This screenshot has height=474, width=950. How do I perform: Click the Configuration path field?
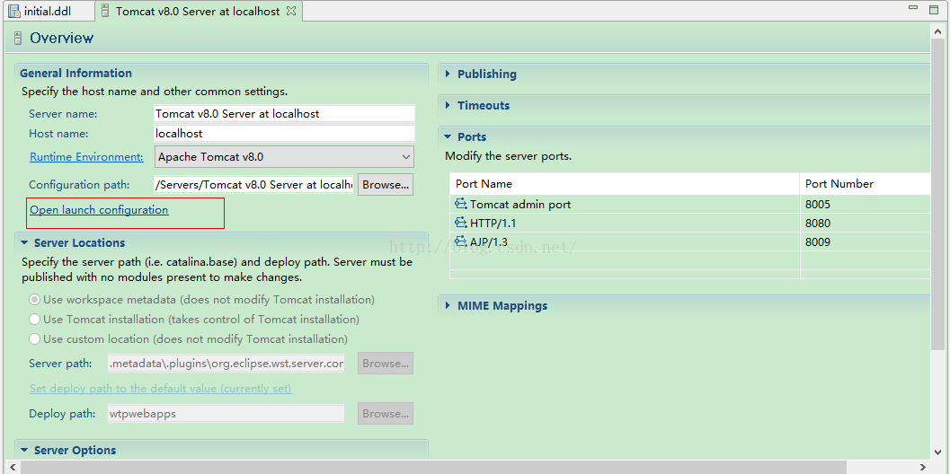coord(253,185)
